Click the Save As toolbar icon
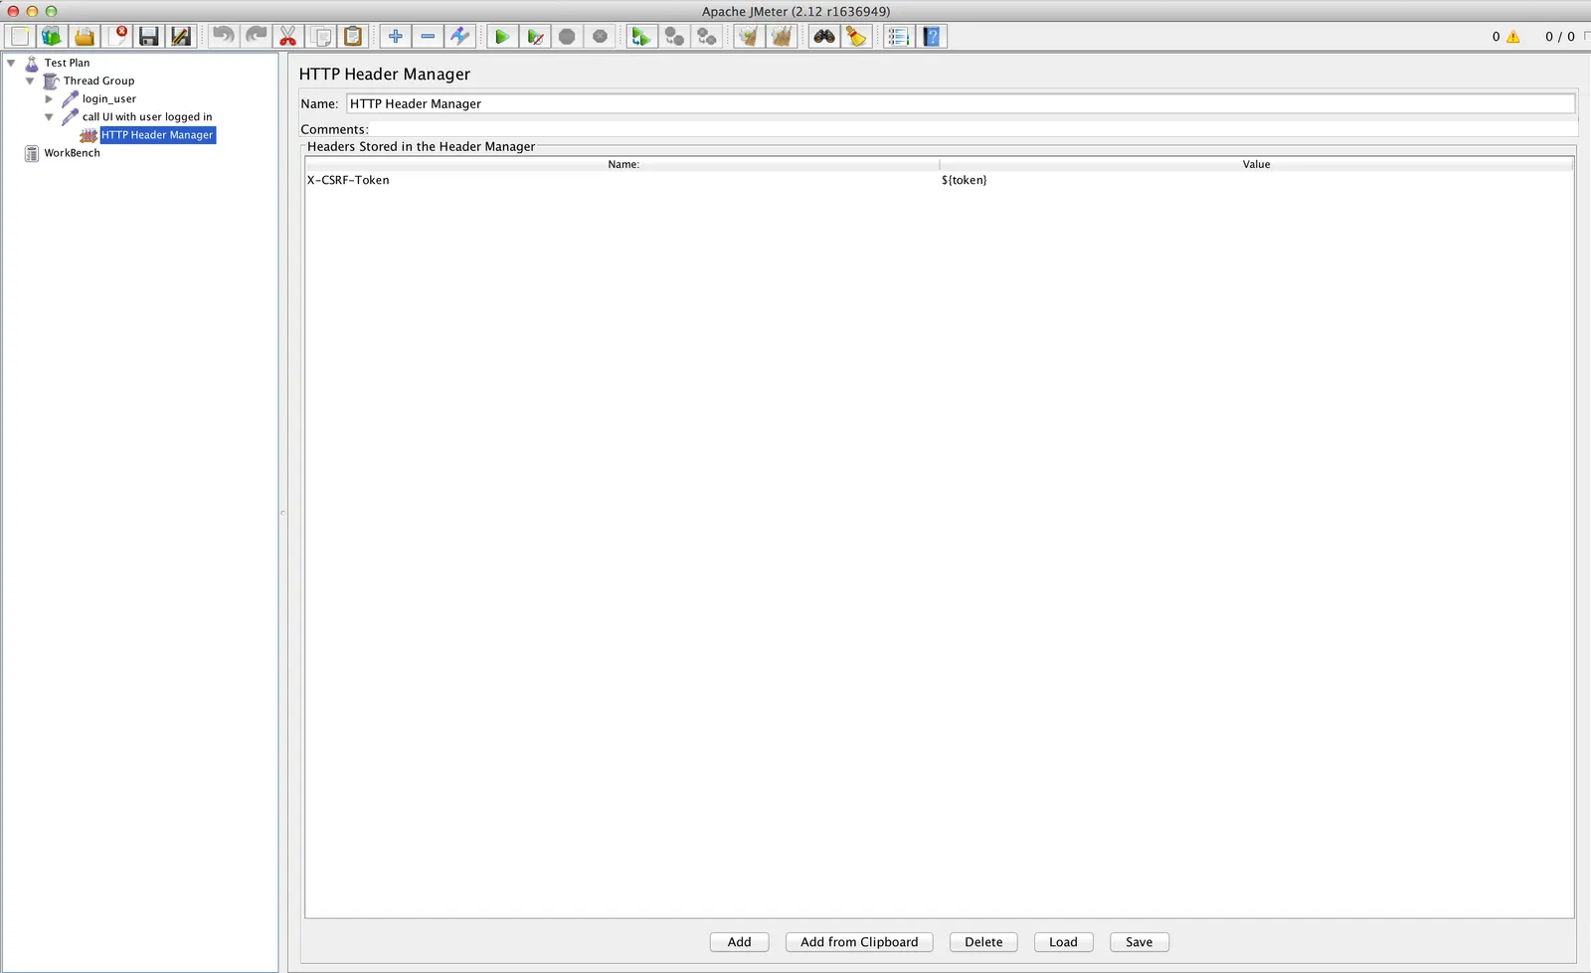1591x973 pixels. coord(181,37)
